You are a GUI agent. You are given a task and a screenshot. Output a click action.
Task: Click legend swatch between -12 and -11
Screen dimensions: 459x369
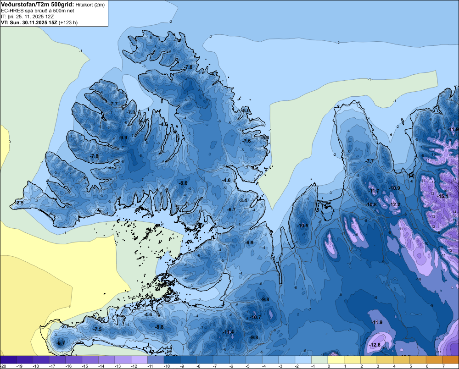(140, 359)
